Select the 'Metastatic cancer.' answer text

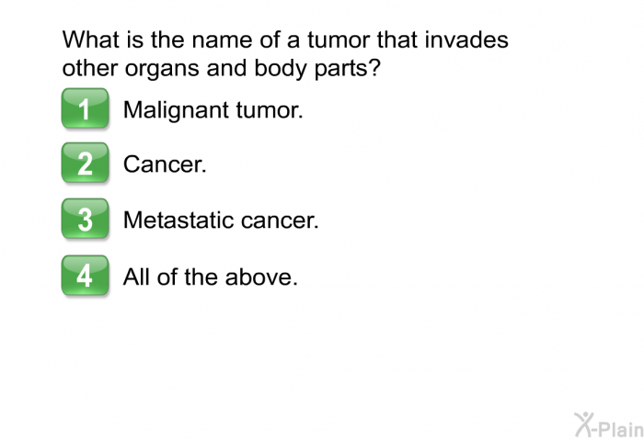click(221, 220)
